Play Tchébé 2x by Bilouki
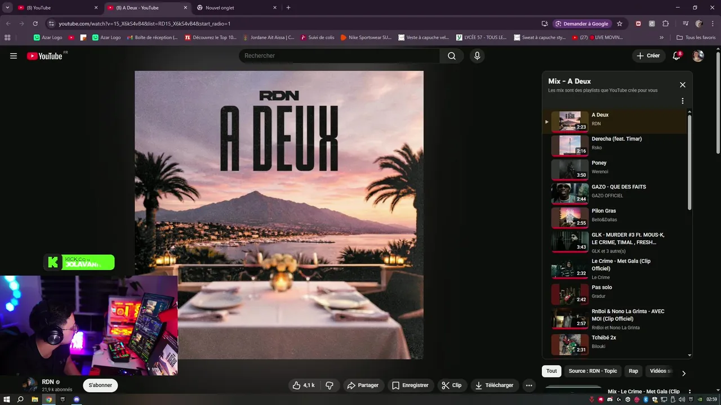Image resolution: width=721 pixels, height=405 pixels. pyautogui.click(x=615, y=344)
